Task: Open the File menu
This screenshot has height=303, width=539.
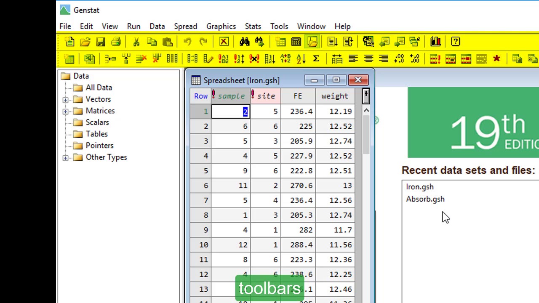Action: click(x=65, y=26)
